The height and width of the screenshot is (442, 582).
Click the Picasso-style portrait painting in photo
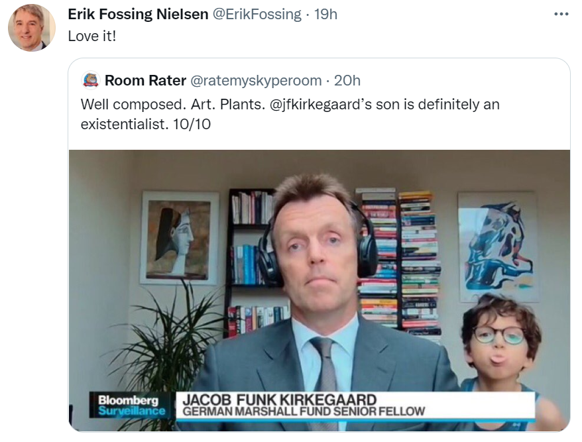click(x=179, y=238)
